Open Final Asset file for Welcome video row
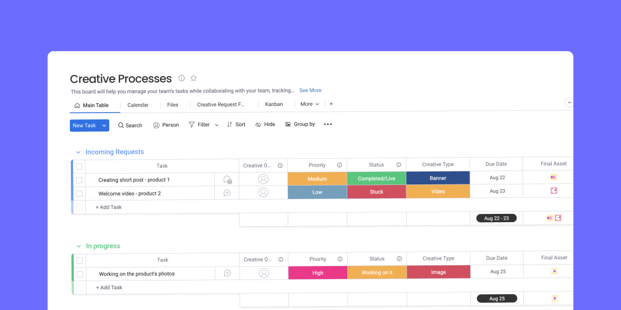 tap(554, 191)
